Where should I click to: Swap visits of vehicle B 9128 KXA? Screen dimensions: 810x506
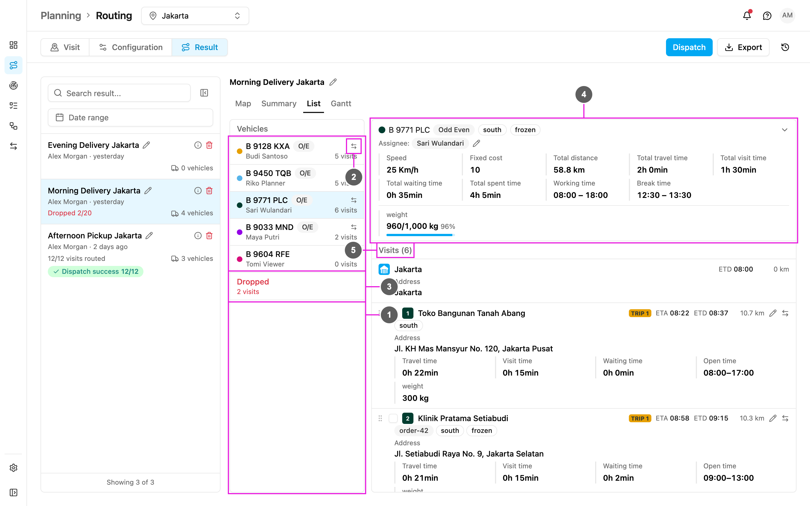[x=354, y=146]
